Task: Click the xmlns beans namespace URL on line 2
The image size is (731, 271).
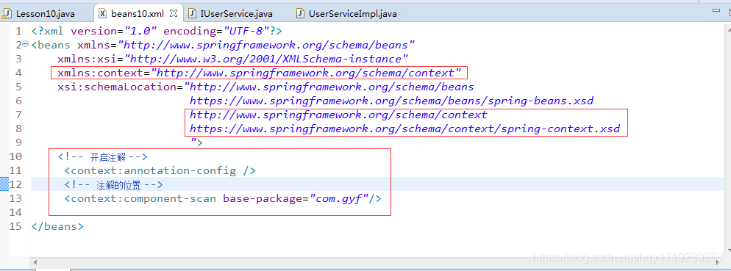Action: (x=267, y=46)
